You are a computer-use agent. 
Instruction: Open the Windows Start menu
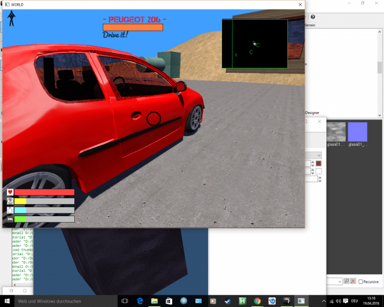point(7,301)
